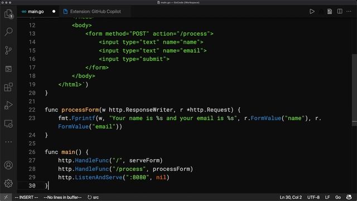Screen dimensions: 357x201
Task: Click the </form> closing tag
Action: (97, 68)
